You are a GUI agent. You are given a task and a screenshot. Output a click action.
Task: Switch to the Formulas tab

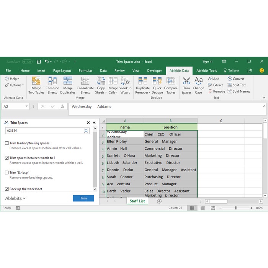(85, 70)
